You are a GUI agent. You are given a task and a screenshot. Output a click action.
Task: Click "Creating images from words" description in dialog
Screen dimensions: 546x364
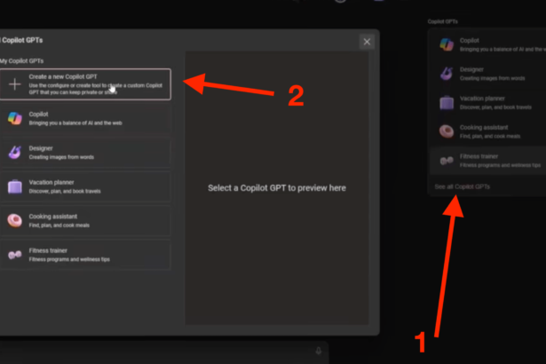pyautogui.click(x=61, y=157)
